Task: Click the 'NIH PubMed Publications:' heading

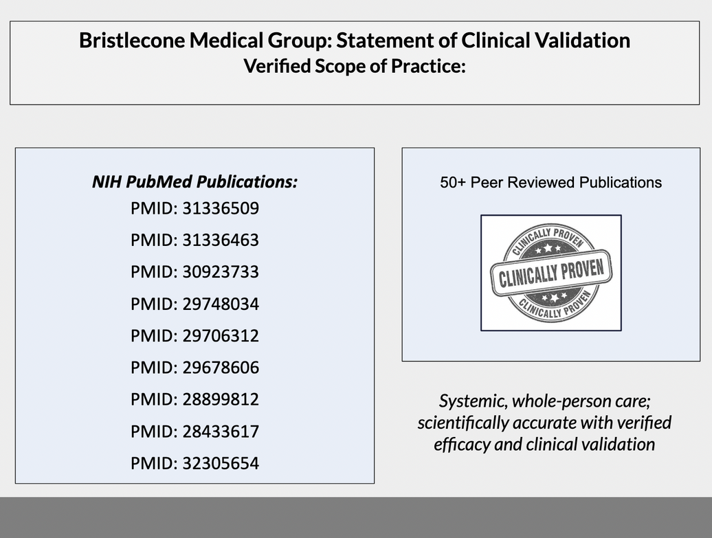Action: [x=194, y=182]
